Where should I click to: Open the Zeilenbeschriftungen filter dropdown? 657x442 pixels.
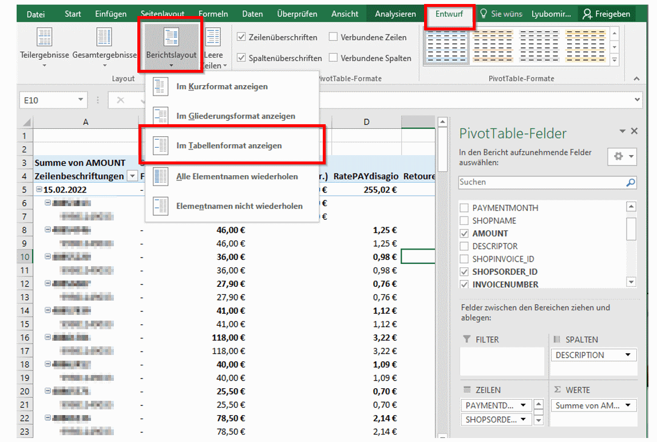click(132, 176)
